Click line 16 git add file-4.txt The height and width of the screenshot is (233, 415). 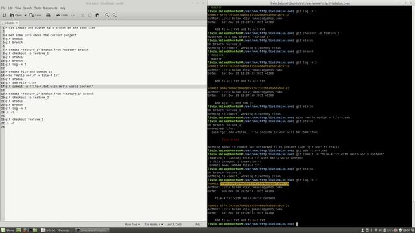pos(21,83)
